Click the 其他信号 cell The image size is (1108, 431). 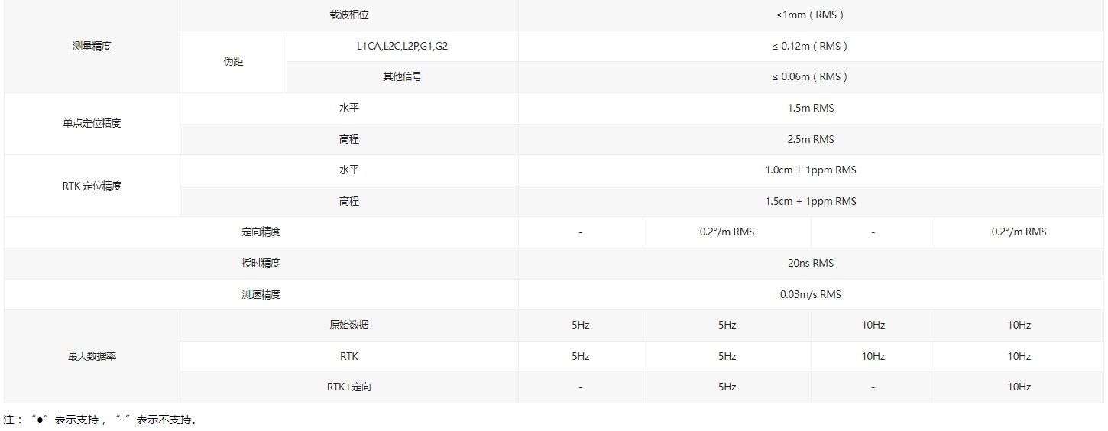pos(402,76)
